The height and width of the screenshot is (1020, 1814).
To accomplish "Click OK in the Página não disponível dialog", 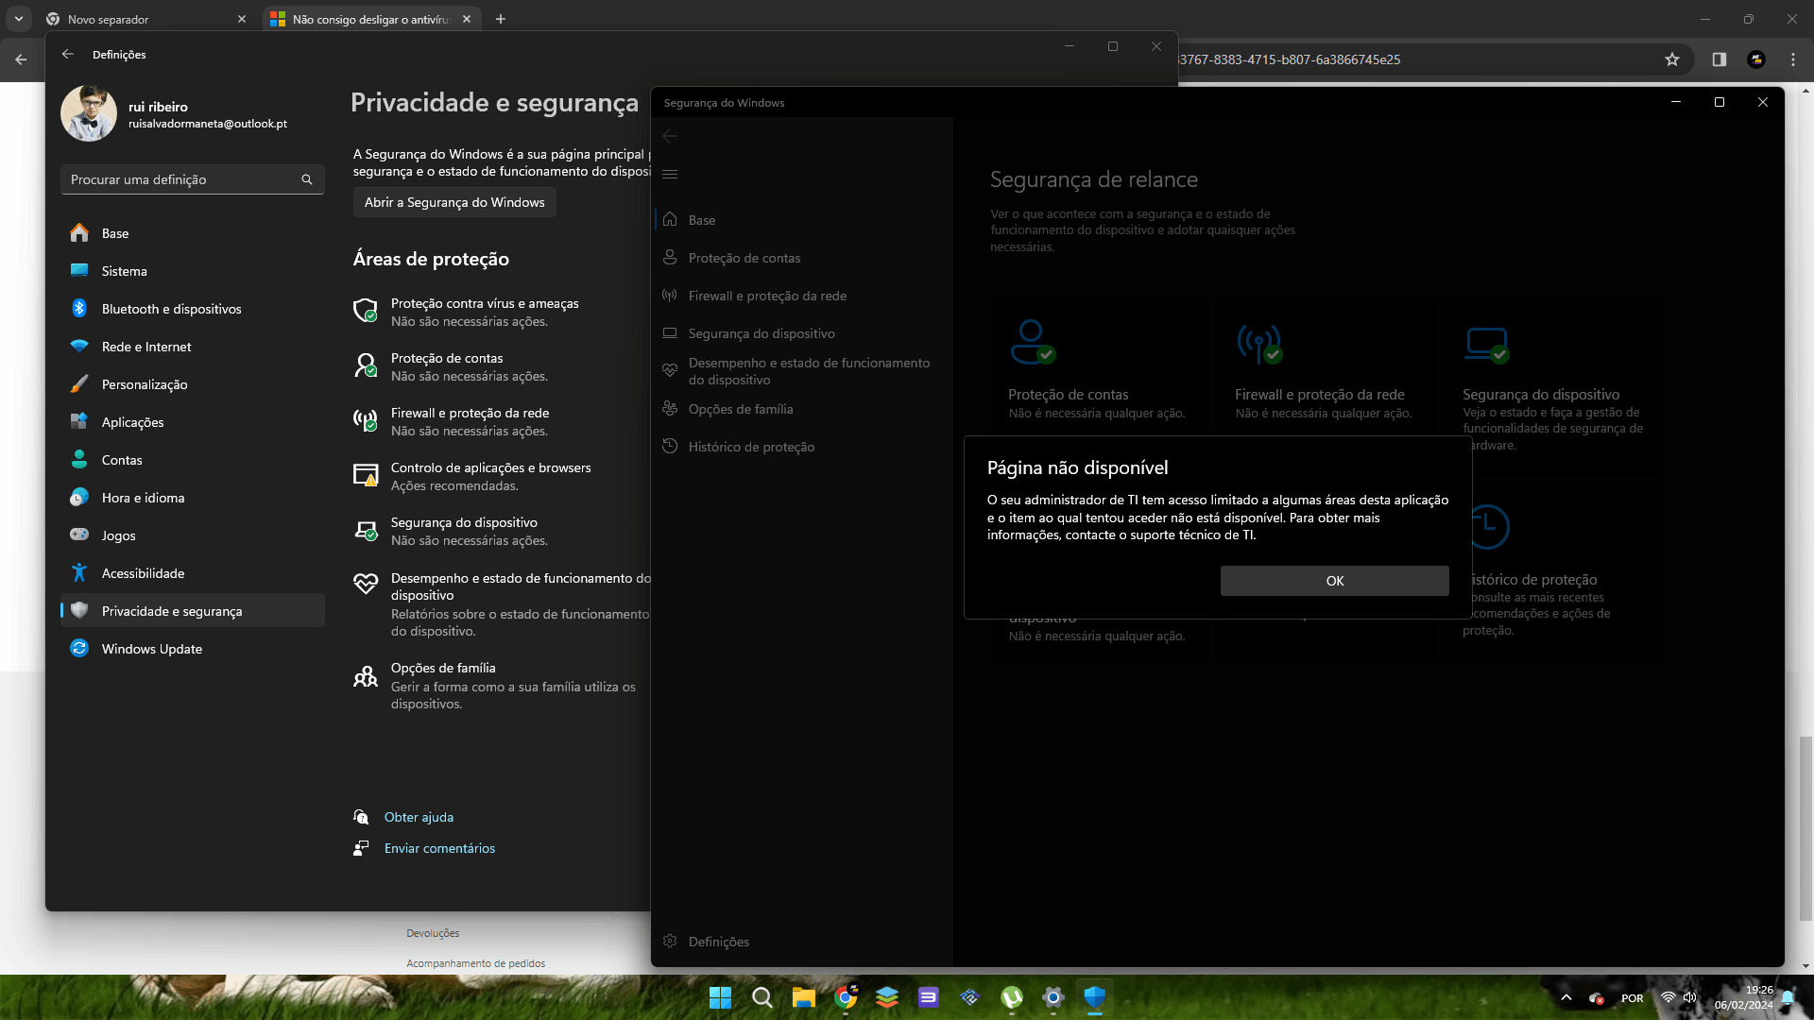I will pyautogui.click(x=1334, y=581).
